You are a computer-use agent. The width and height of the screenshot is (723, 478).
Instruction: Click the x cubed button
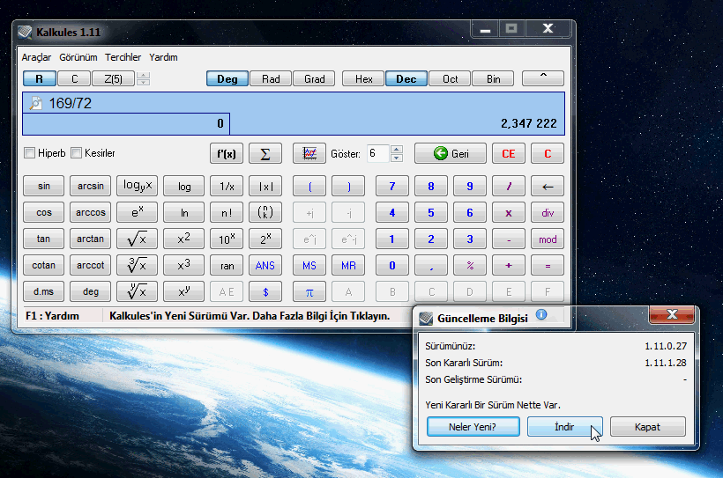(x=183, y=265)
